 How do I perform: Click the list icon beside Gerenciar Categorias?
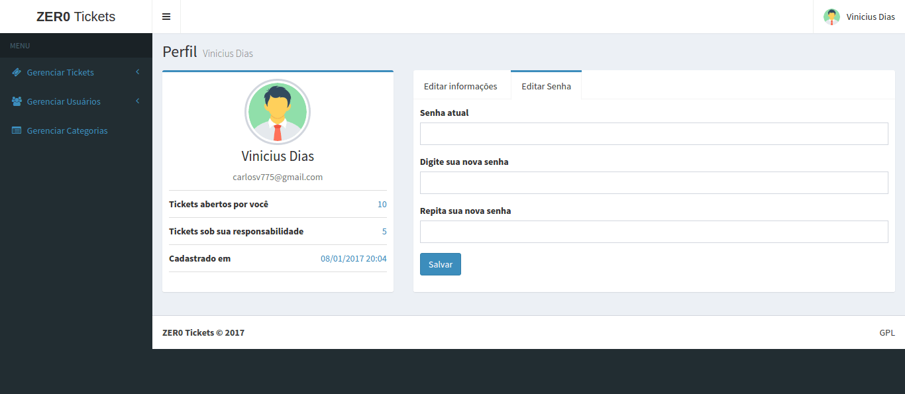[x=17, y=130]
